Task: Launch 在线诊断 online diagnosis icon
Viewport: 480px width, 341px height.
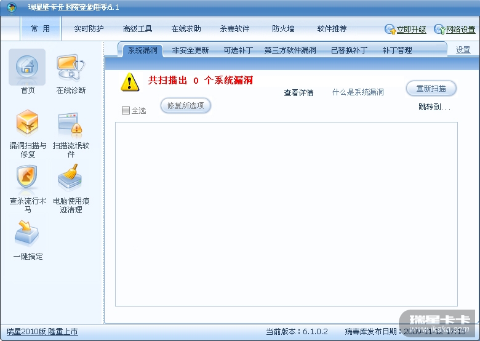Action: pos(71,67)
